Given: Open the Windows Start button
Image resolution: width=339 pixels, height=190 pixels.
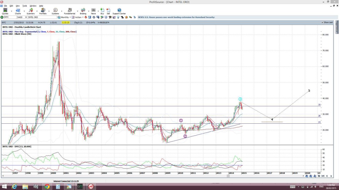Looking at the screenshot, I should pyautogui.click(x=4, y=187).
